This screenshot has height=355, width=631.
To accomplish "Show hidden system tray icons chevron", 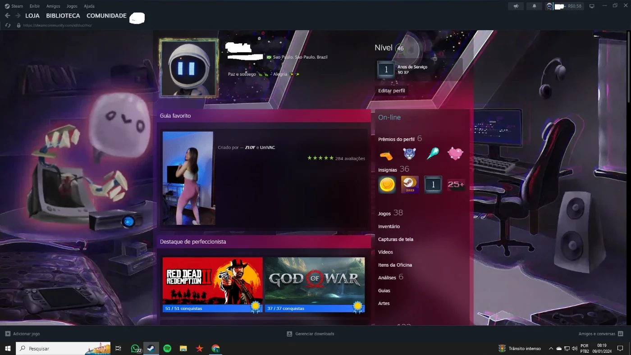I will (x=551, y=349).
